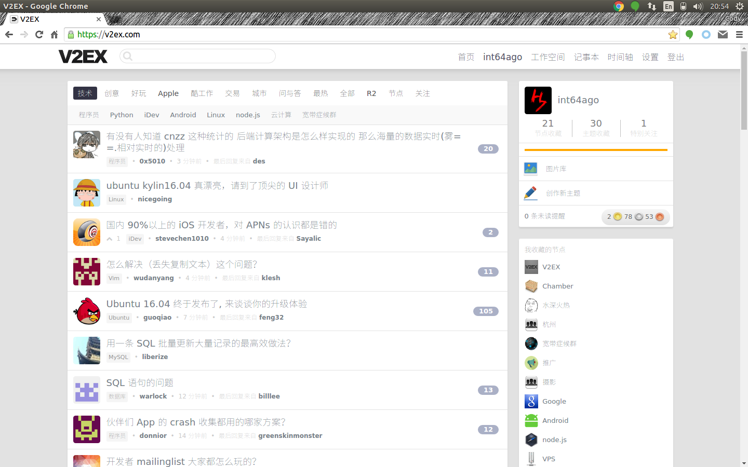The image size is (748, 467).
Task: Switch to the Apple tab
Action: click(x=168, y=93)
